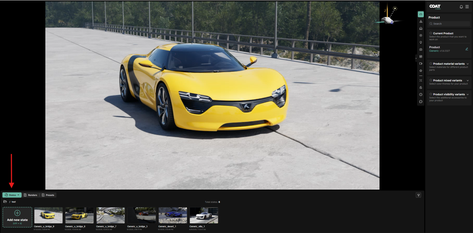Open the States dropdown arrow
473x233 pixels.
(18, 195)
